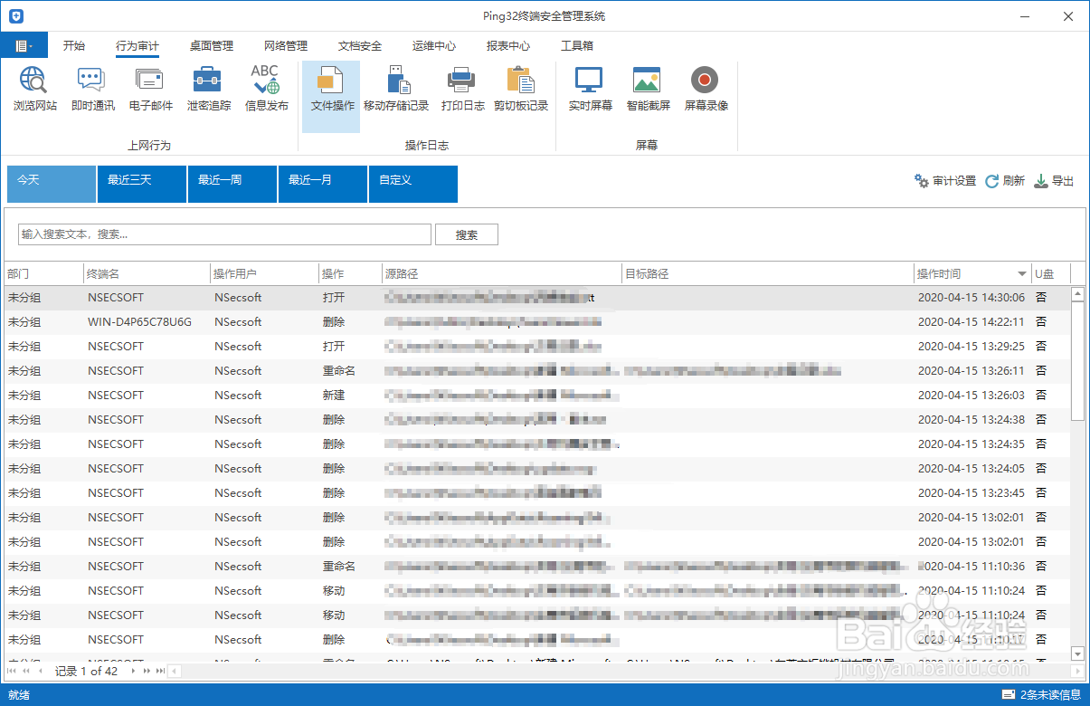The height and width of the screenshot is (706, 1090).
Task: Sort by the 终端名 column header
Action: [x=146, y=273]
